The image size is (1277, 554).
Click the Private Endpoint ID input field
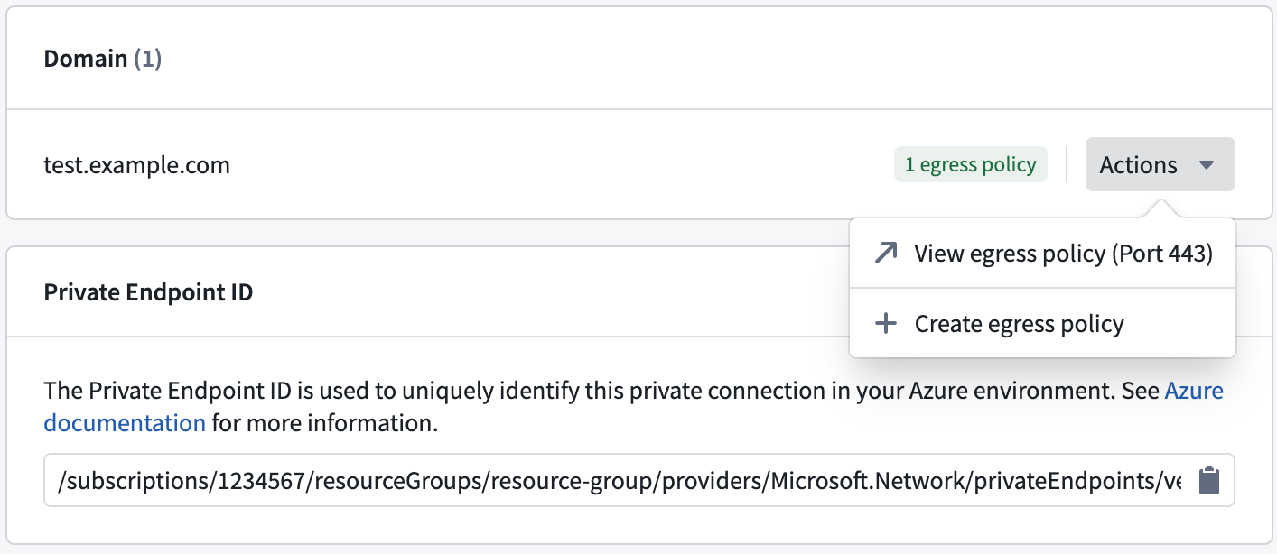542,479
